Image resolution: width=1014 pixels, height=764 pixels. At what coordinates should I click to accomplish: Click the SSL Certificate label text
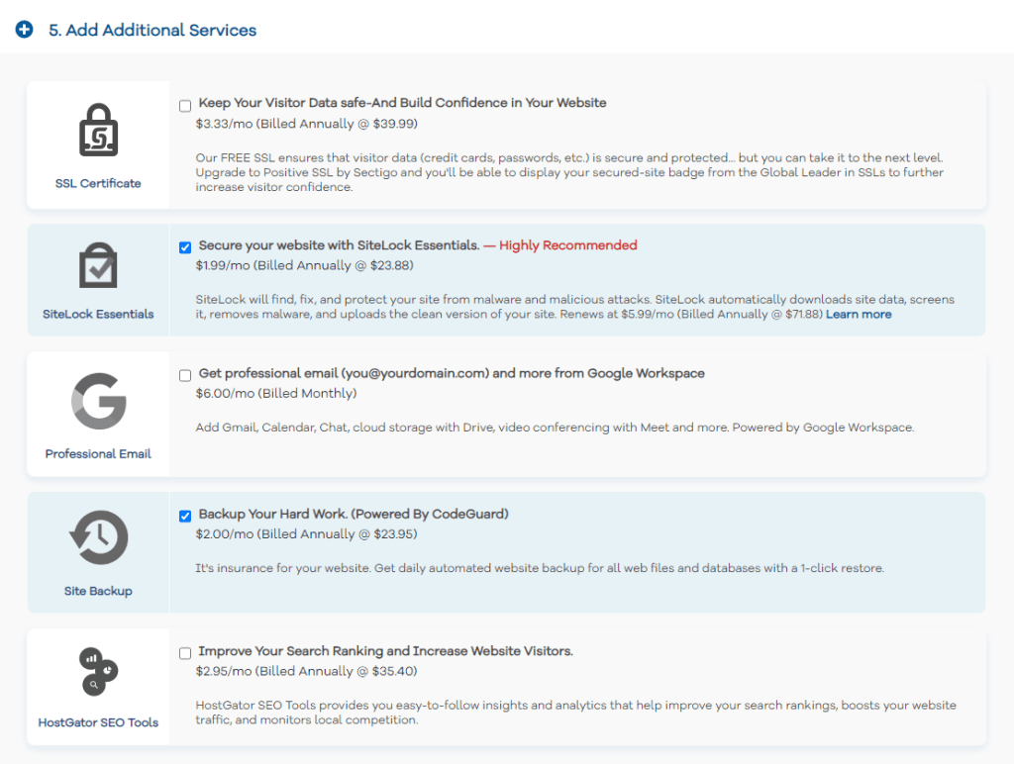(x=97, y=182)
